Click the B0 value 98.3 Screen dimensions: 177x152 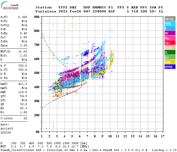point(24,108)
